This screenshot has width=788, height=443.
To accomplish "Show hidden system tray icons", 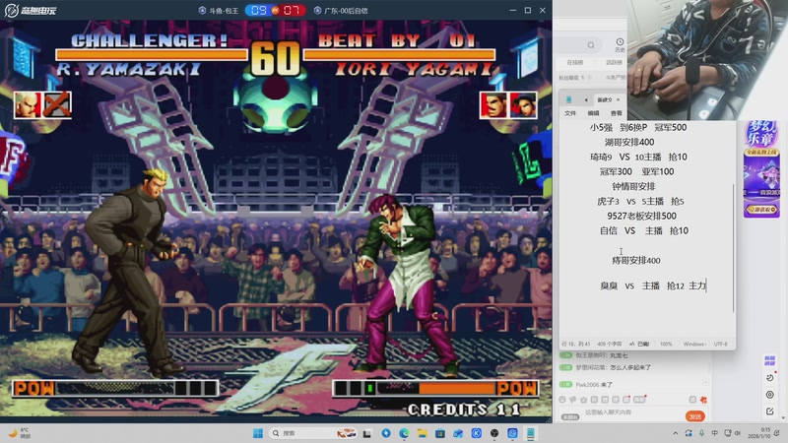I will [676, 433].
